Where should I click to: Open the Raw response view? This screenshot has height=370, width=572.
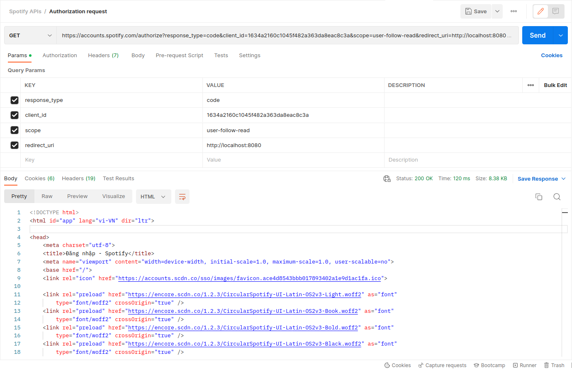coord(47,196)
